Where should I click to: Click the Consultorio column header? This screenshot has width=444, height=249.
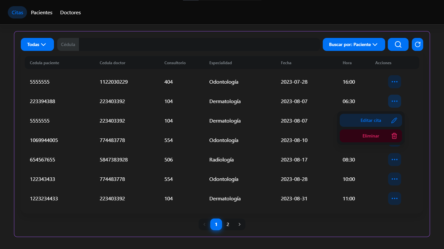[x=175, y=63]
